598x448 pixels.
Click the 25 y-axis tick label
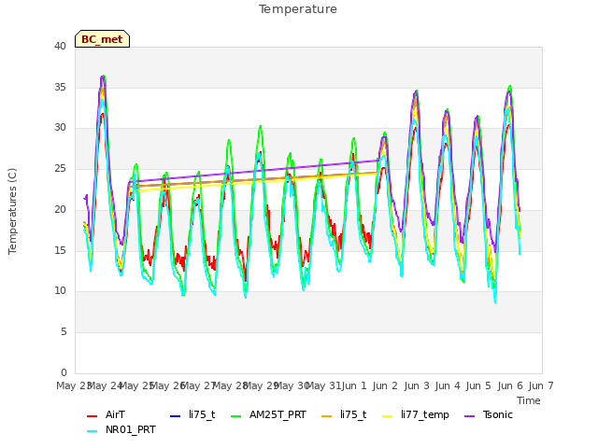[x=60, y=168]
